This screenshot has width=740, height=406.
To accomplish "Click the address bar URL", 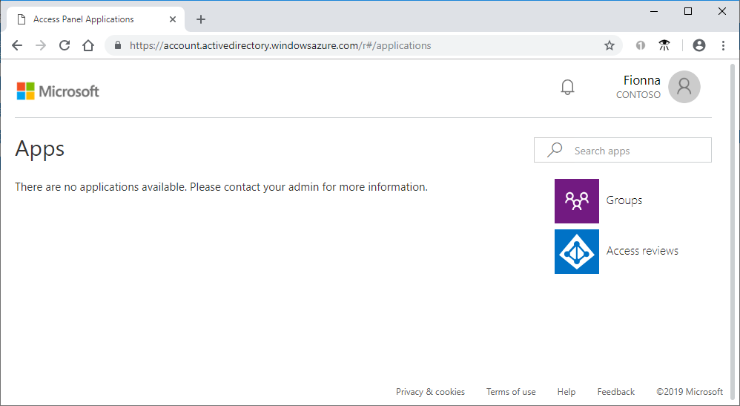I will [x=280, y=45].
